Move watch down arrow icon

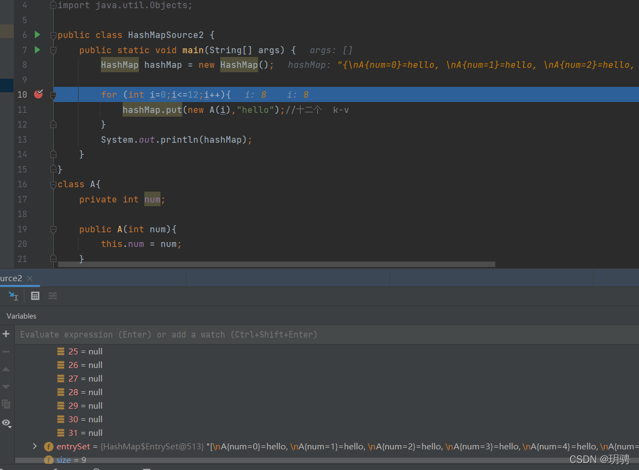tap(6, 386)
